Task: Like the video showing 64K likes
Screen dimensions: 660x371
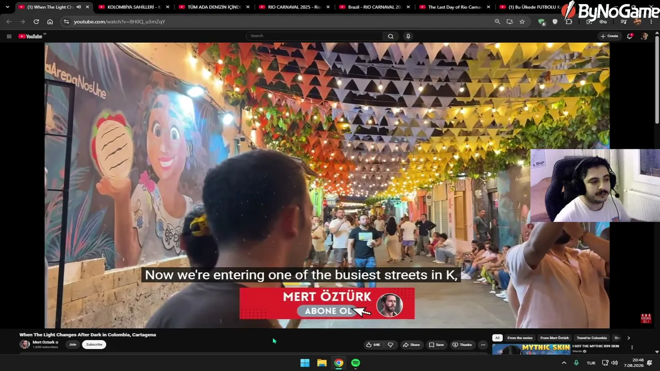Action: [x=373, y=345]
